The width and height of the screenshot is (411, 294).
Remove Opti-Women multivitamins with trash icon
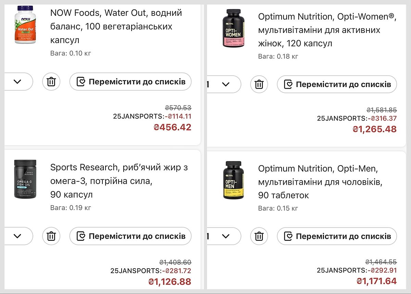tap(259, 84)
